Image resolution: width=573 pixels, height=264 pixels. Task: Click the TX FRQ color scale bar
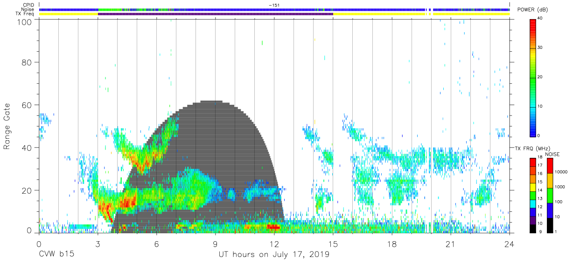click(532, 195)
